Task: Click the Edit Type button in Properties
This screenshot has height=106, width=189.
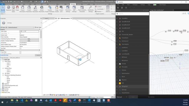Action: (x=38, y=27)
